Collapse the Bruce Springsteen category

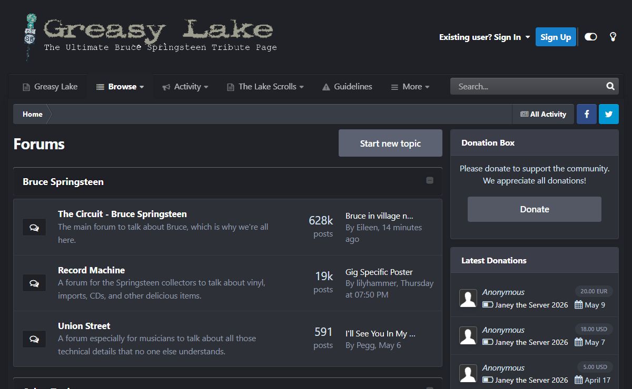click(x=430, y=180)
